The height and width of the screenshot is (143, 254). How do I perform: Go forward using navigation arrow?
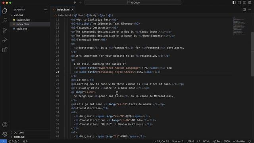click(x=81, y=3)
